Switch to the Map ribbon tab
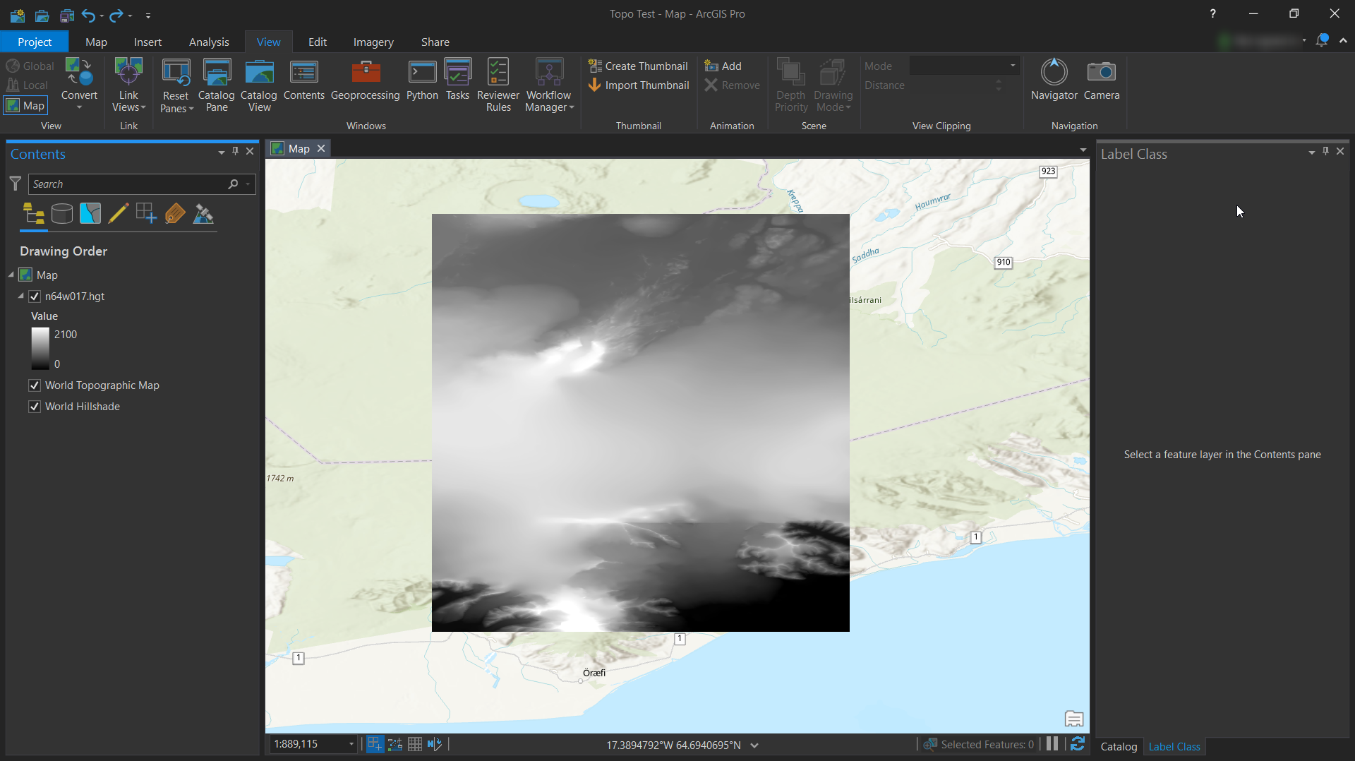 (96, 42)
